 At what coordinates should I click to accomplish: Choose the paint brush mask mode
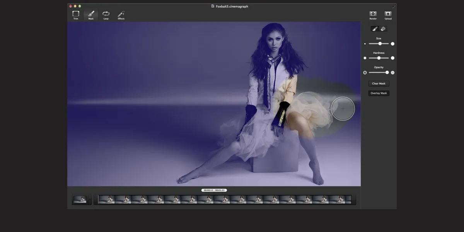(375, 29)
